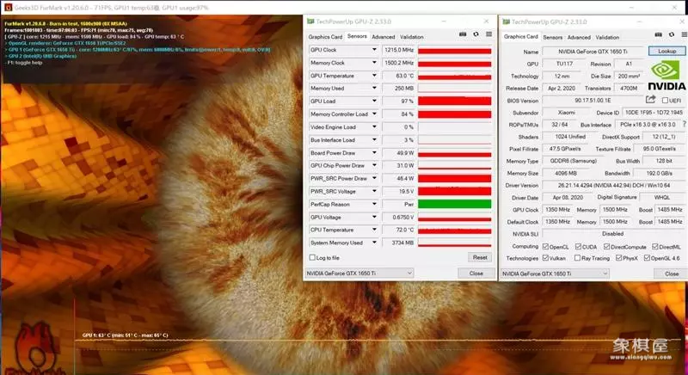Open the hamburger menu in Sensors window
This screenshot has height=375, width=688.
pos(488,34)
